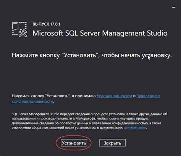The width and height of the screenshot is (181, 156).
Task: Click the Установить button
Action: click(x=74, y=143)
